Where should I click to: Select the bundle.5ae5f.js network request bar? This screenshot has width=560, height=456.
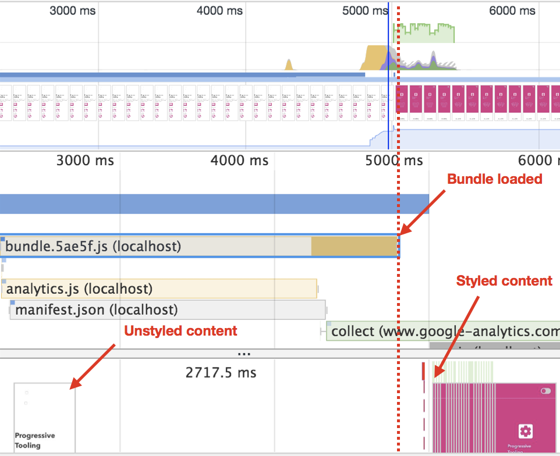click(200, 246)
